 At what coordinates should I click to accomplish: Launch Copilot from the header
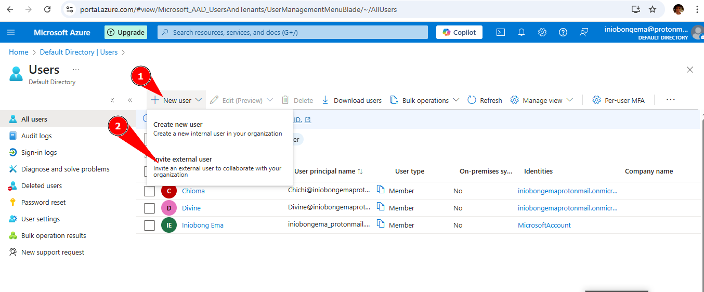click(459, 32)
